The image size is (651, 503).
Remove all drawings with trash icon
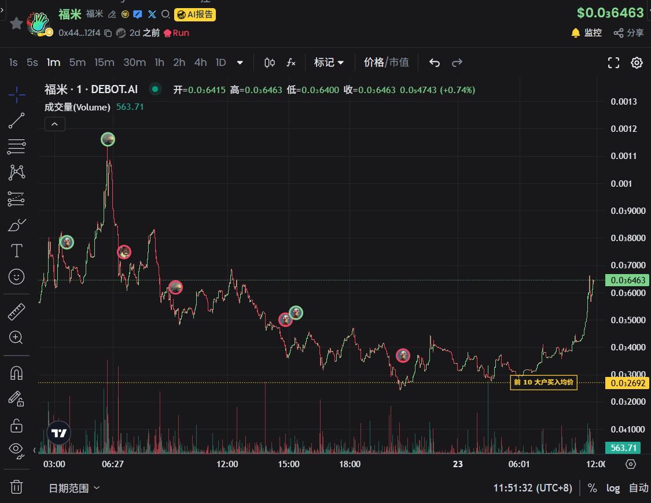16,487
